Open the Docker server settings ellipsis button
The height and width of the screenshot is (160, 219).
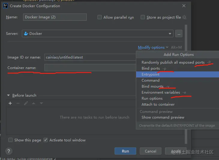pos(179,34)
